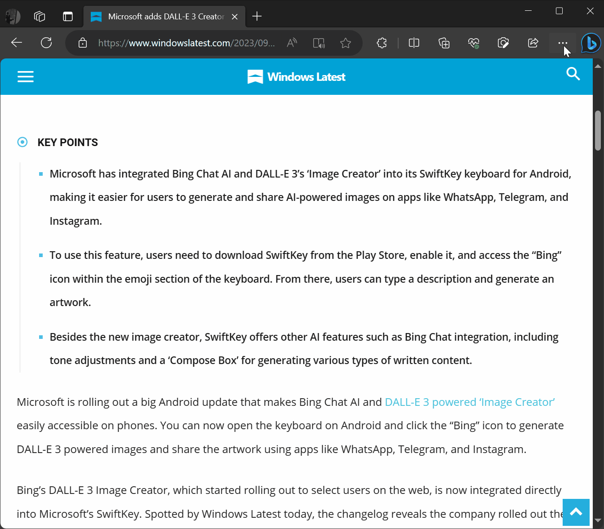
Task: Refresh the current page
Action: click(x=46, y=43)
